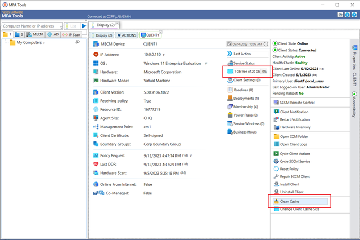The image size is (360, 240).
Task: Switch to the AD source tab
Action: [53, 34]
